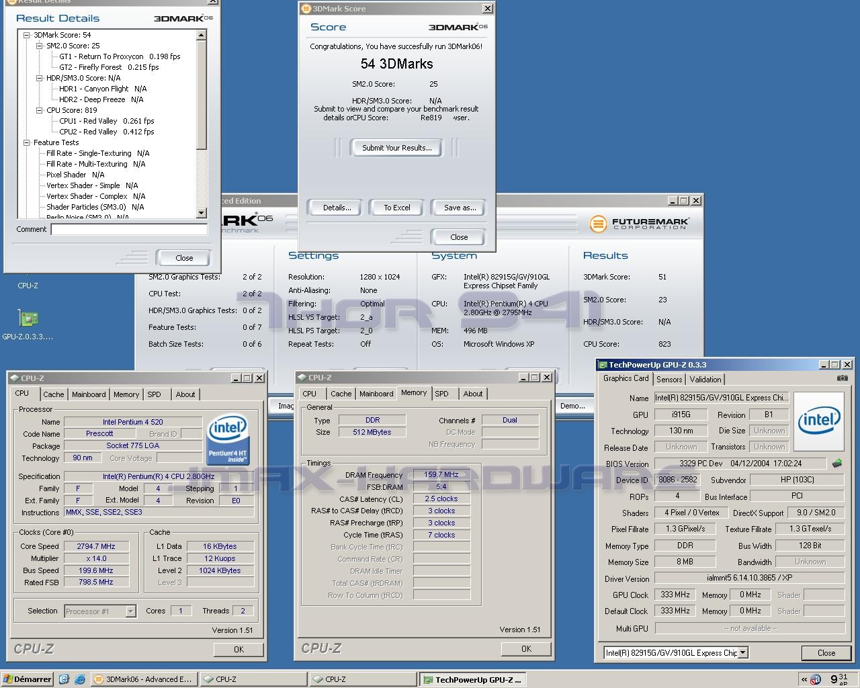
Task: Click Close in the 3DMark Score dialog
Action: point(459,237)
